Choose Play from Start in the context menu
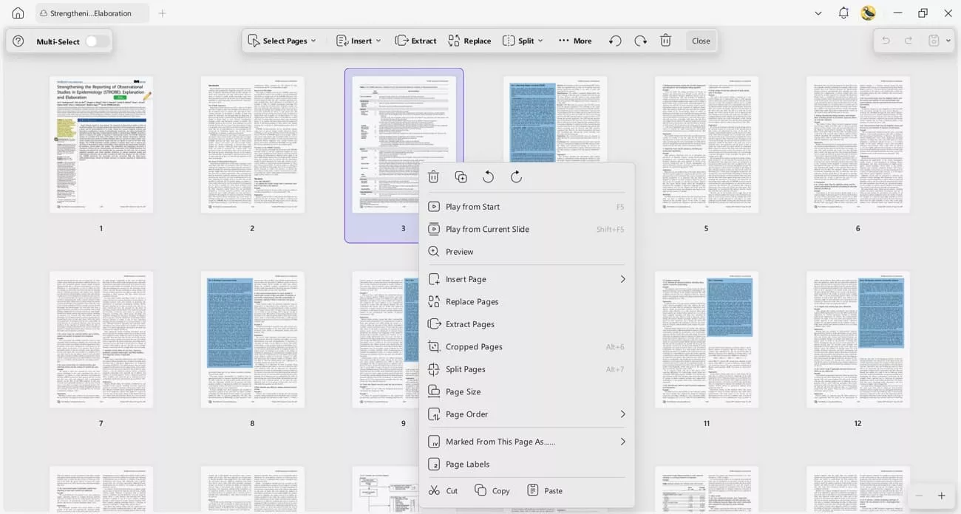 [x=473, y=206]
